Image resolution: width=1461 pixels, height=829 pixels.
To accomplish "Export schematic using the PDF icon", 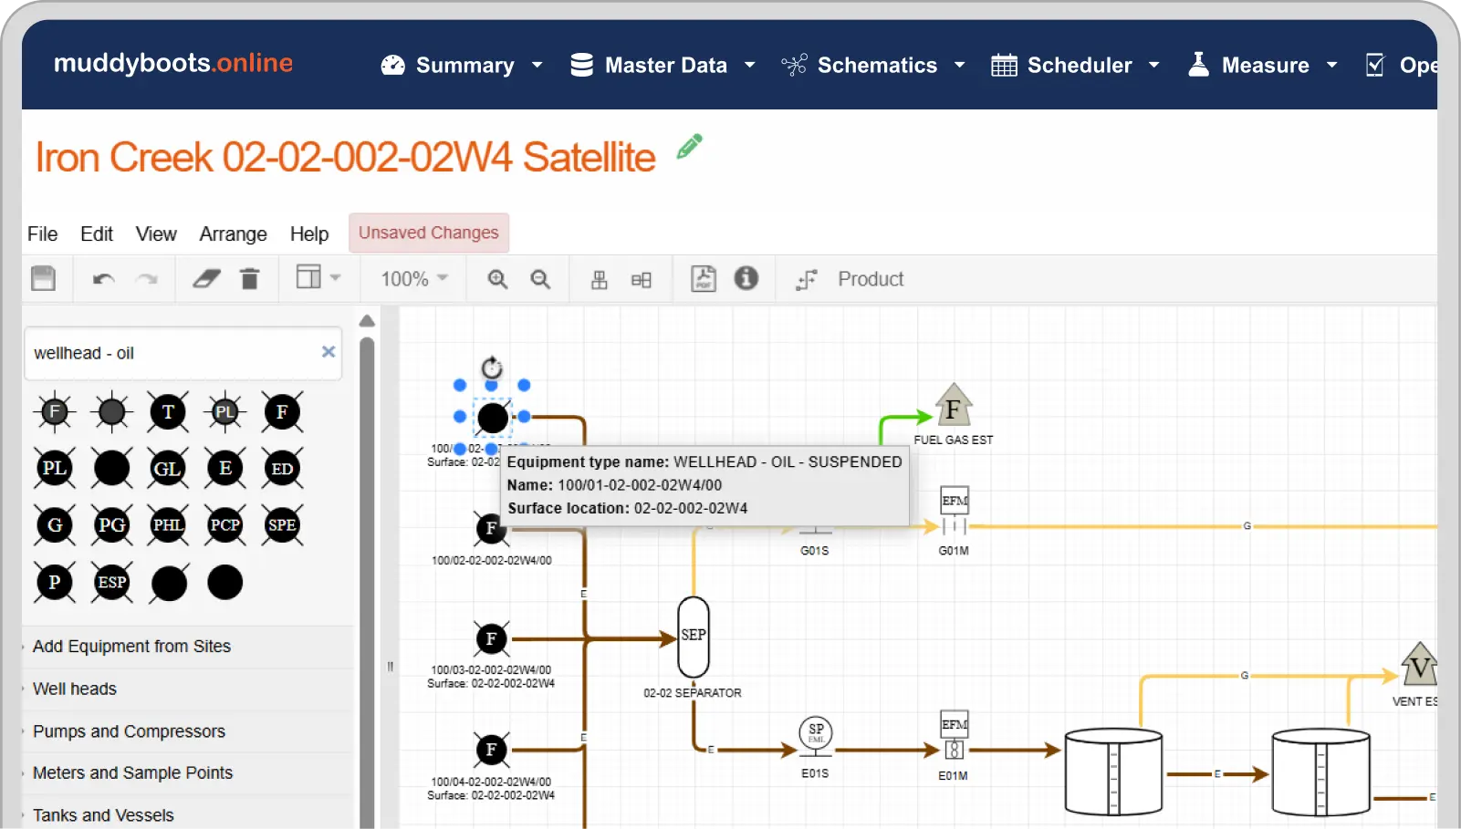I will tap(704, 279).
